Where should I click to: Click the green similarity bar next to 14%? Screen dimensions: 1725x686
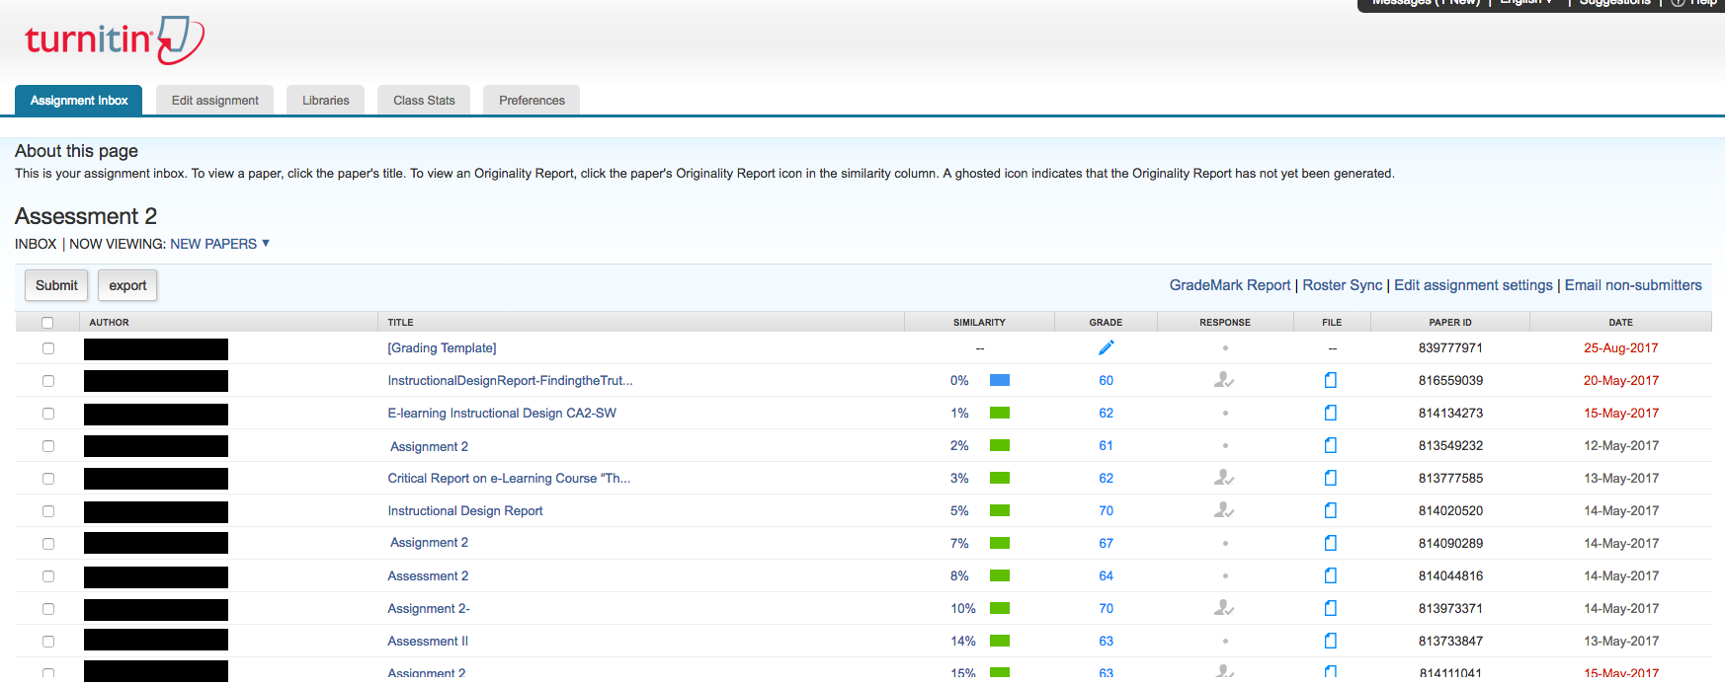pos(1000,641)
